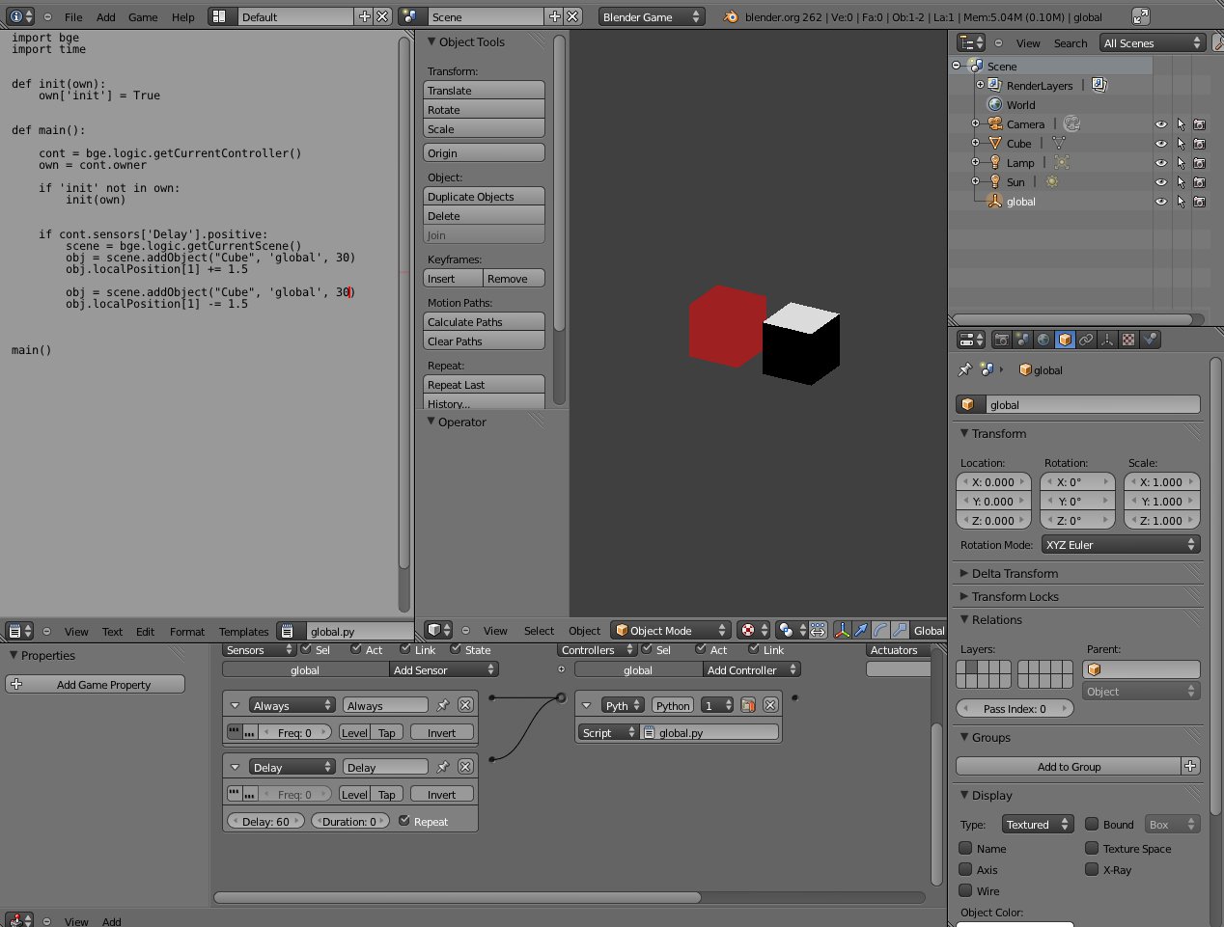
Task: Enable the X-Ray display checkbox
Action: point(1092,869)
